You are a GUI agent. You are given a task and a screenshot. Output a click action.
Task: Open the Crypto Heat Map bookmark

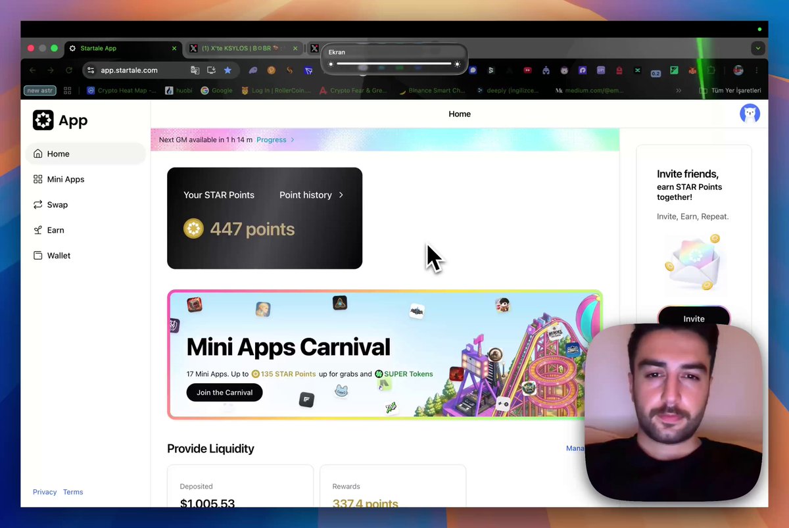tap(122, 91)
